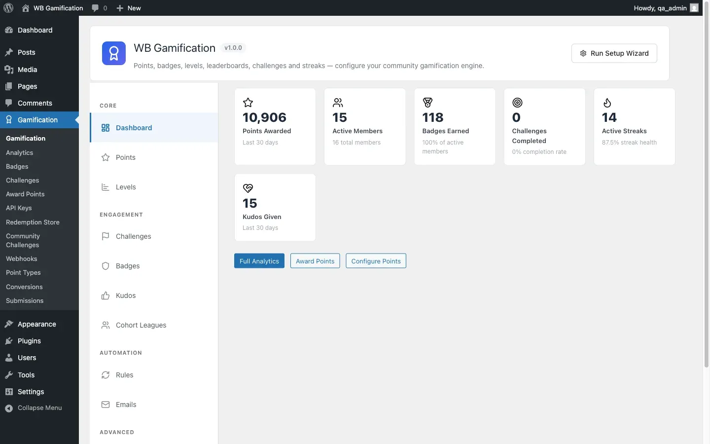This screenshot has height=444, width=710.
Task: Click the comments bubble icon in admin bar
Action: (95, 8)
